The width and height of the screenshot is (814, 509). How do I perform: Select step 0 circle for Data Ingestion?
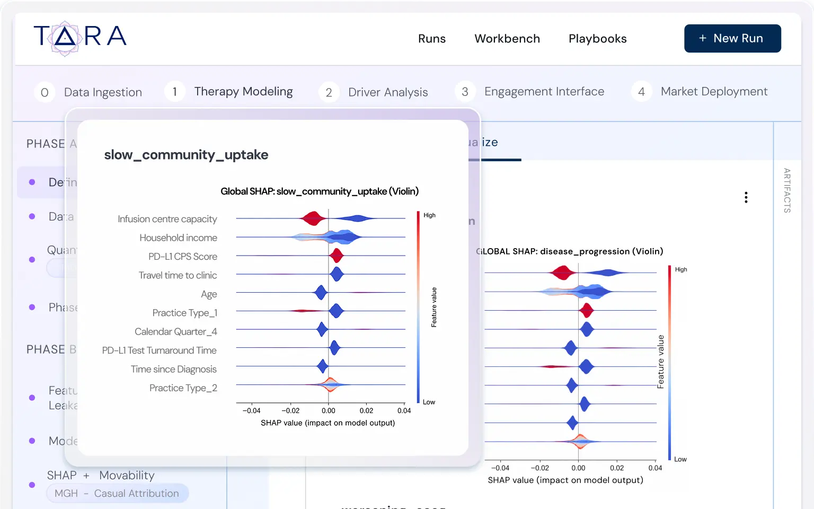pos(45,92)
